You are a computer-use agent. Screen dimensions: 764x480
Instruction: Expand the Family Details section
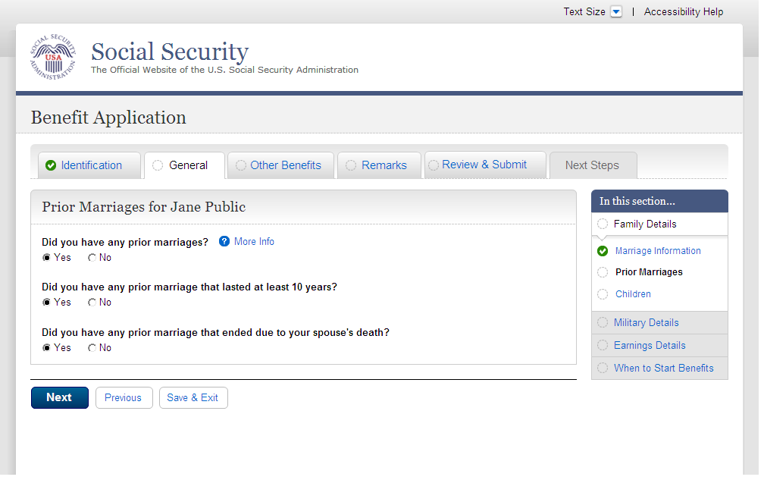click(645, 224)
